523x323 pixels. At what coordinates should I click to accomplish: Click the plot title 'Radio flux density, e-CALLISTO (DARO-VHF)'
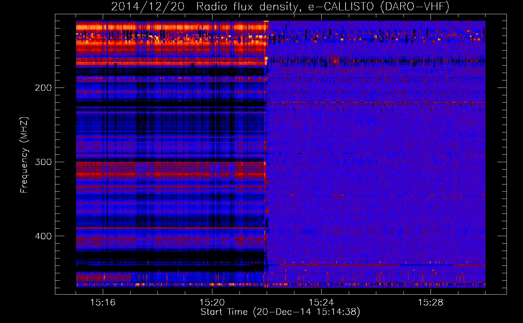pyautogui.click(x=323, y=6)
